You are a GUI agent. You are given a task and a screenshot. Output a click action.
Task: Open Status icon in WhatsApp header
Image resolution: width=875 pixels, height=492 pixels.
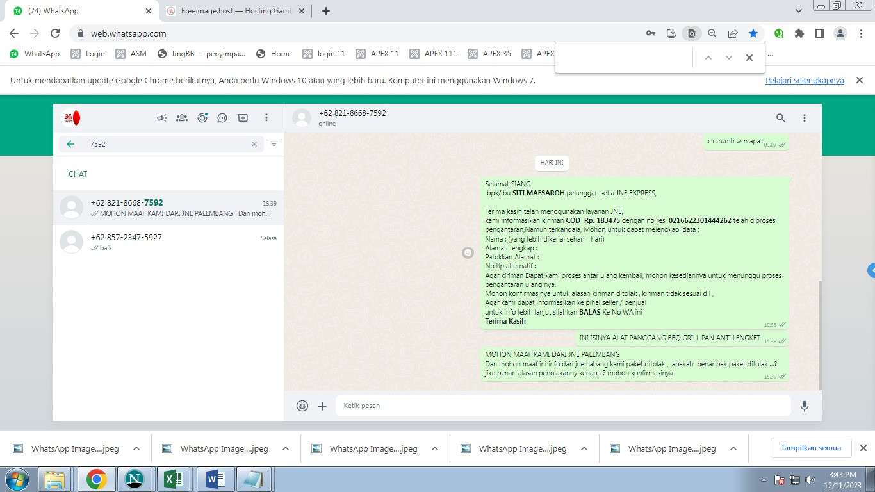click(x=202, y=118)
